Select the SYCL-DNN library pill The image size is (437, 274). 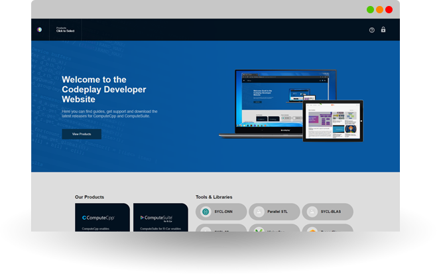pyautogui.click(x=221, y=212)
